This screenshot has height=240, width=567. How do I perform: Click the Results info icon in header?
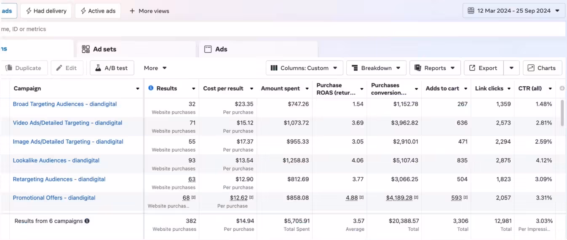[151, 88]
